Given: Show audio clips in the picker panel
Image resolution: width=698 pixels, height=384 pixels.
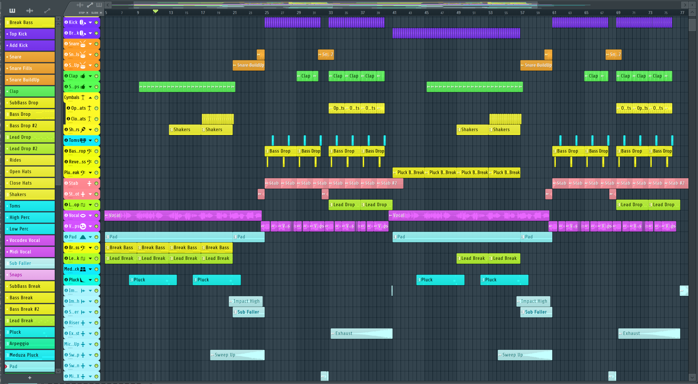Looking at the screenshot, I should [x=30, y=10].
